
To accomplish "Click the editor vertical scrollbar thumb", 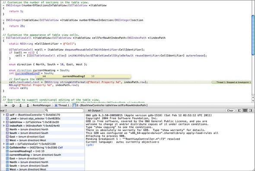I will pyautogui.click(x=253, y=35).
